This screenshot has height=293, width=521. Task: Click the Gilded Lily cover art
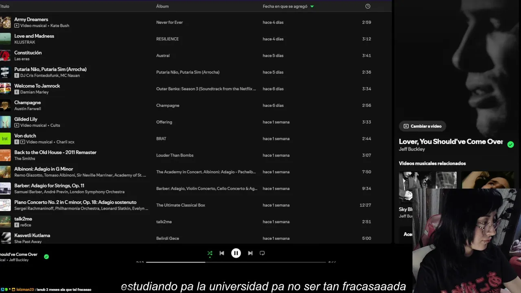point(5,122)
